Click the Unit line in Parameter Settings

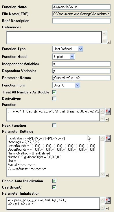[x=14, y=161]
